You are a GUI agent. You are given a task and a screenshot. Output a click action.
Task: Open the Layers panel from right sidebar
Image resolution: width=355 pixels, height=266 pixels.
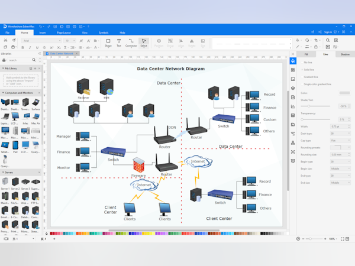point(293,88)
